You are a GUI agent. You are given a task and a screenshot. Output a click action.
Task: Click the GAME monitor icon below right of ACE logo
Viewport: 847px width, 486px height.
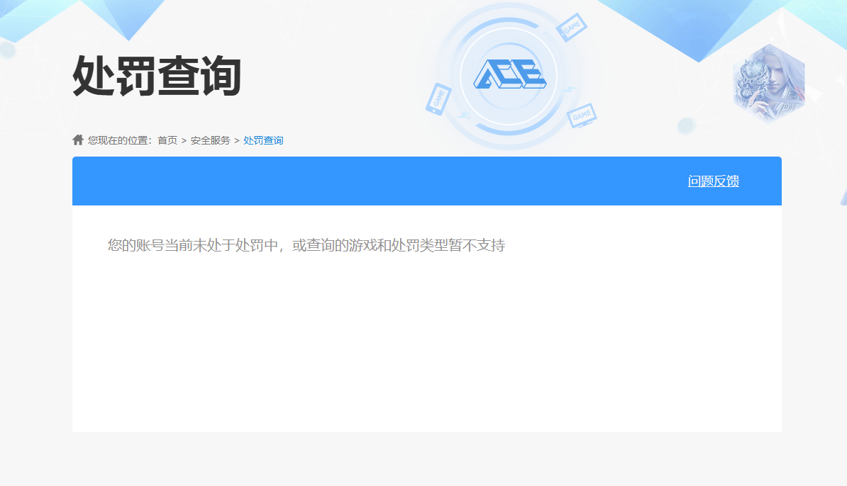click(x=582, y=115)
